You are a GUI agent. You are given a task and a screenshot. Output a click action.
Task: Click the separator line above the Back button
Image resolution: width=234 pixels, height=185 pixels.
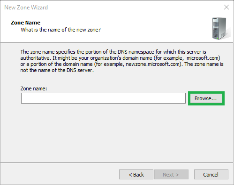pyautogui.click(x=117, y=162)
